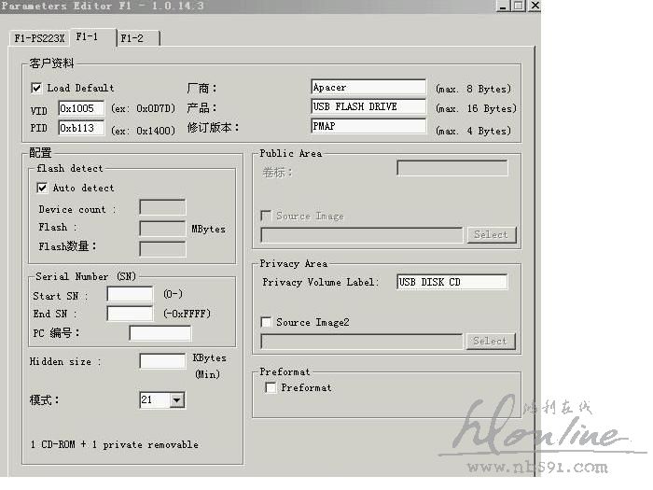Click the Apacer vendor name field
This screenshot has width=653, height=490.
click(368, 88)
